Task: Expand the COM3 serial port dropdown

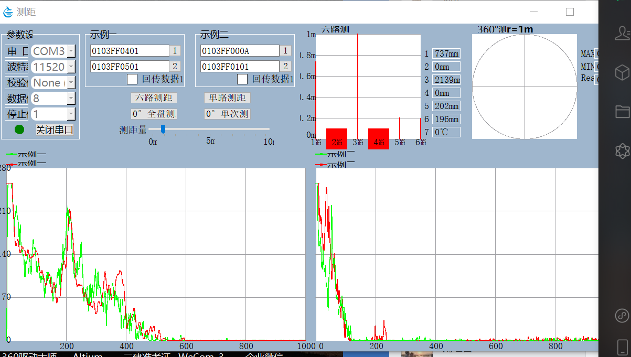Action: (71, 51)
